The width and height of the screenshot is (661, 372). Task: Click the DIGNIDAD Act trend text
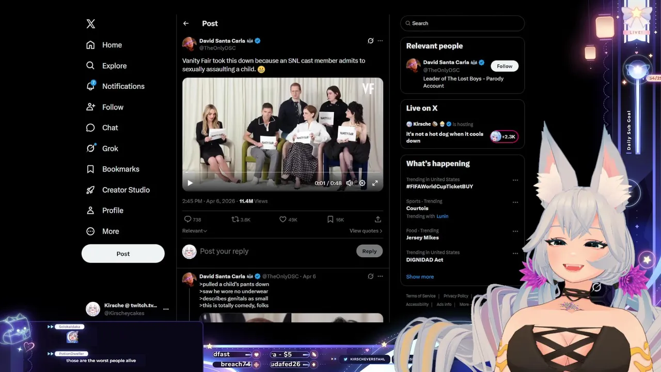[424, 260]
